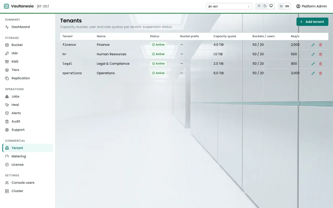The height and width of the screenshot is (208, 333).
Task: Delete the finance tenant via trash icon
Action: (321, 45)
